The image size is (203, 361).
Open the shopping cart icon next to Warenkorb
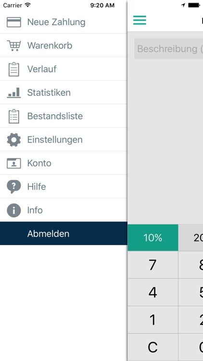coord(14,46)
